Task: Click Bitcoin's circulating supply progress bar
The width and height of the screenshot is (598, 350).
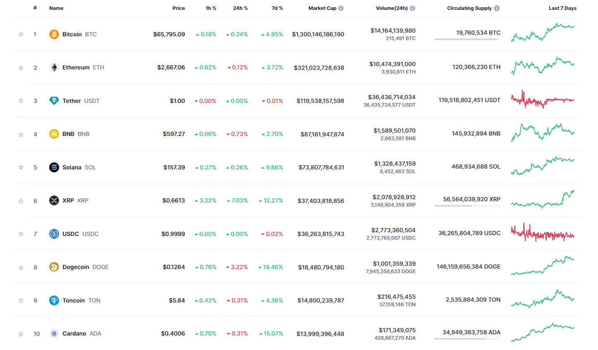Action: point(467,39)
